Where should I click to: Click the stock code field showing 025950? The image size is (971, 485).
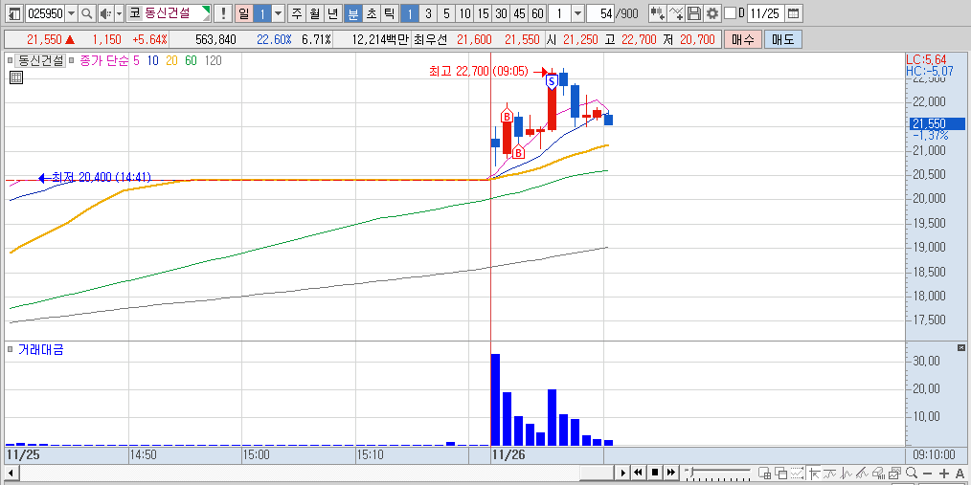coord(45,13)
